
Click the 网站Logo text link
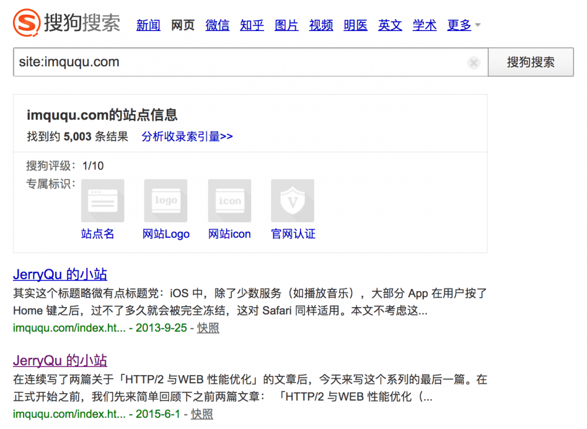166,234
